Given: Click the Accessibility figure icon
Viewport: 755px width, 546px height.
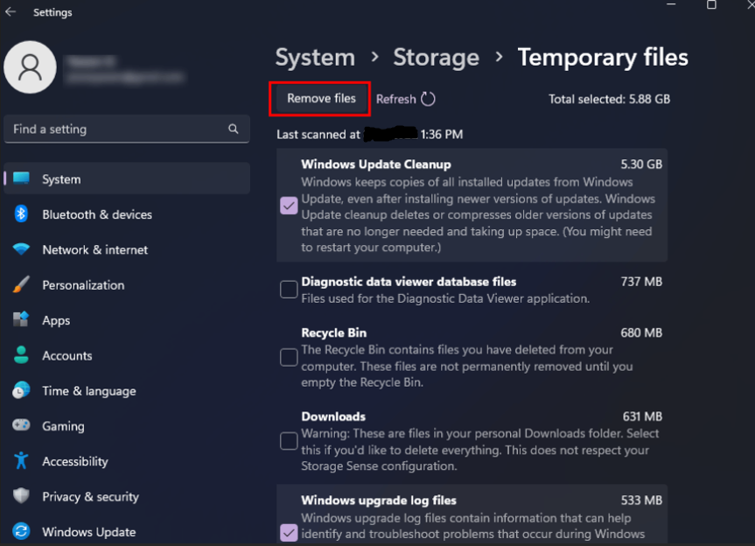Looking at the screenshot, I should coord(21,461).
